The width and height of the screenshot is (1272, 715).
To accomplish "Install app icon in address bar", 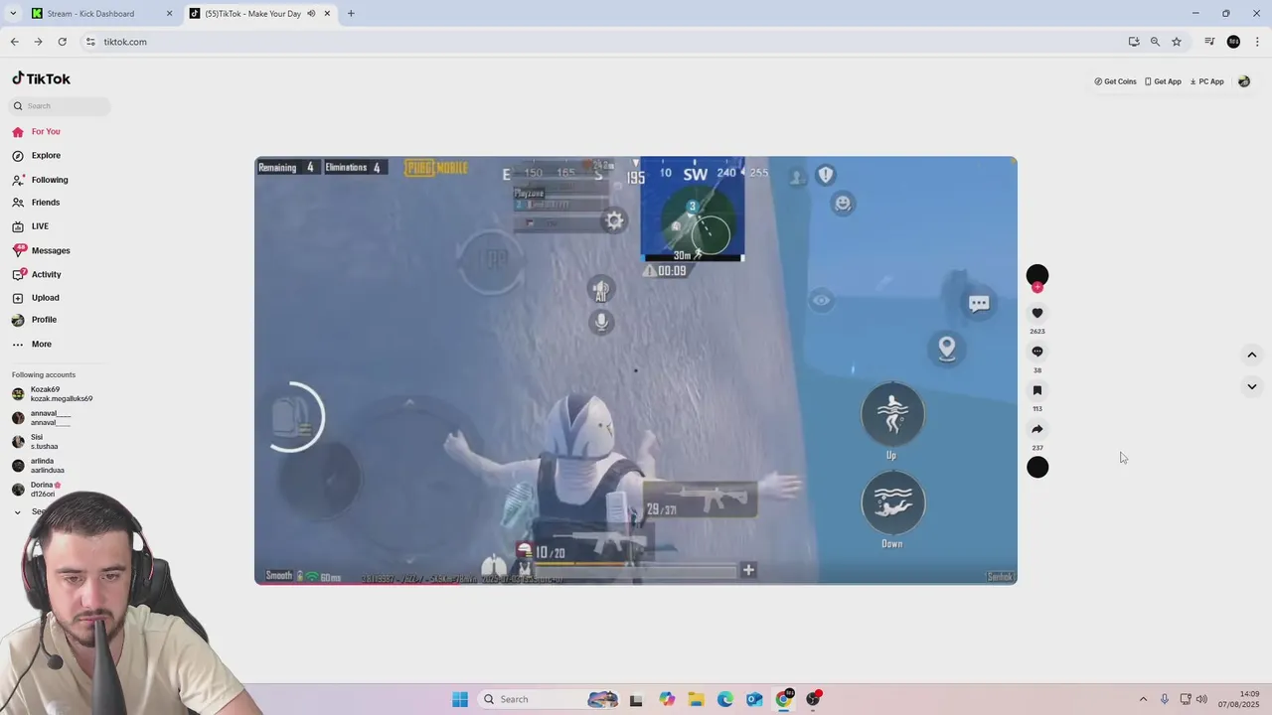I will (x=1134, y=42).
